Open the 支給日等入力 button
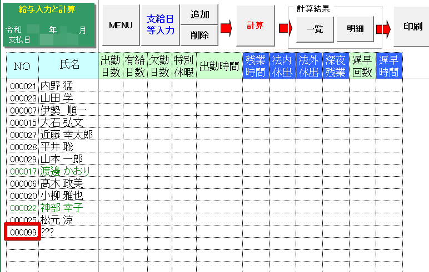 coord(161,25)
